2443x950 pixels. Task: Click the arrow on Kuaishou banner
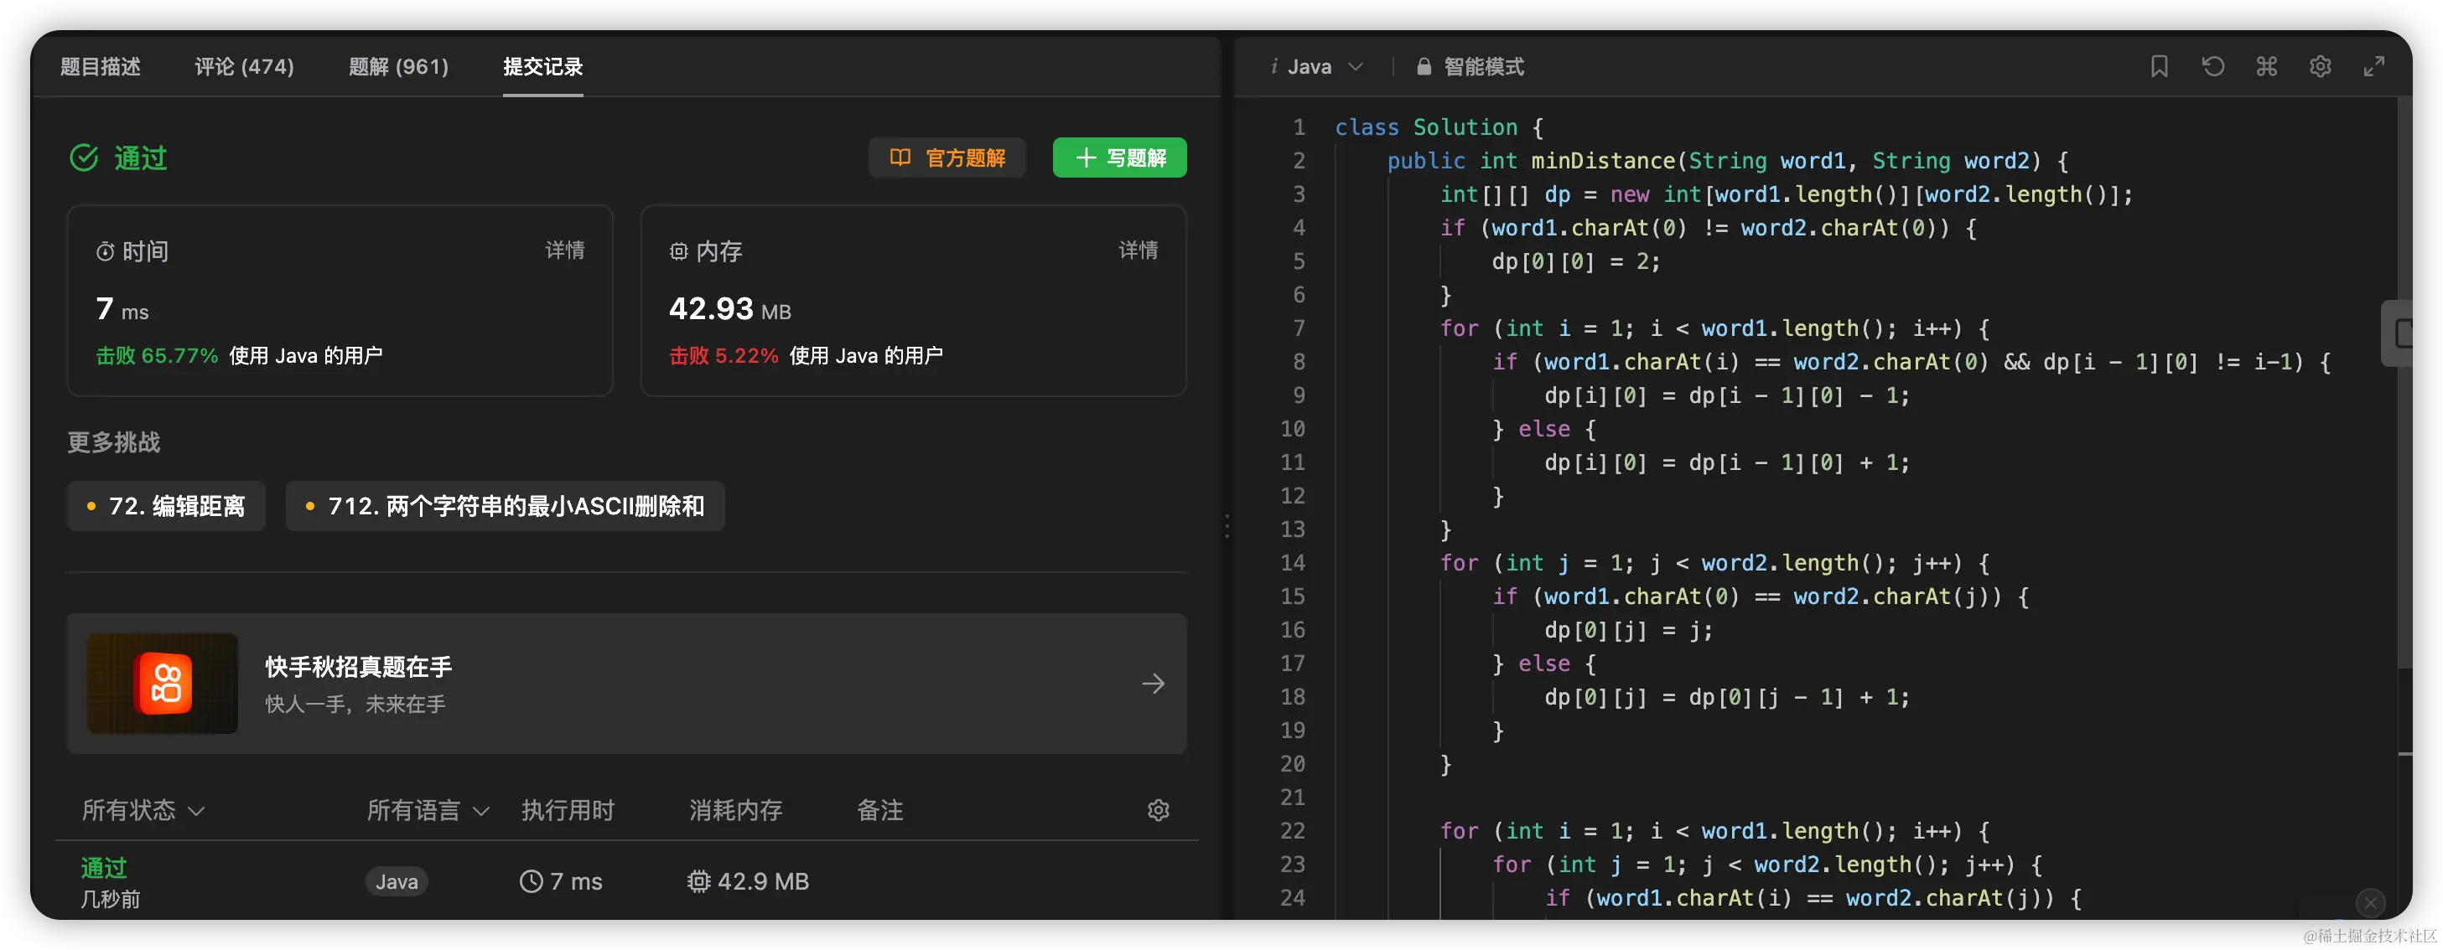[x=1154, y=684]
